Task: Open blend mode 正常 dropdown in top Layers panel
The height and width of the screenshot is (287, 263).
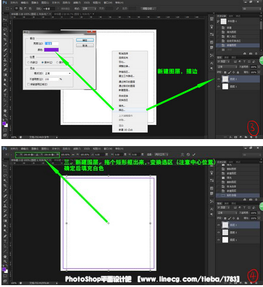Action: (227, 67)
